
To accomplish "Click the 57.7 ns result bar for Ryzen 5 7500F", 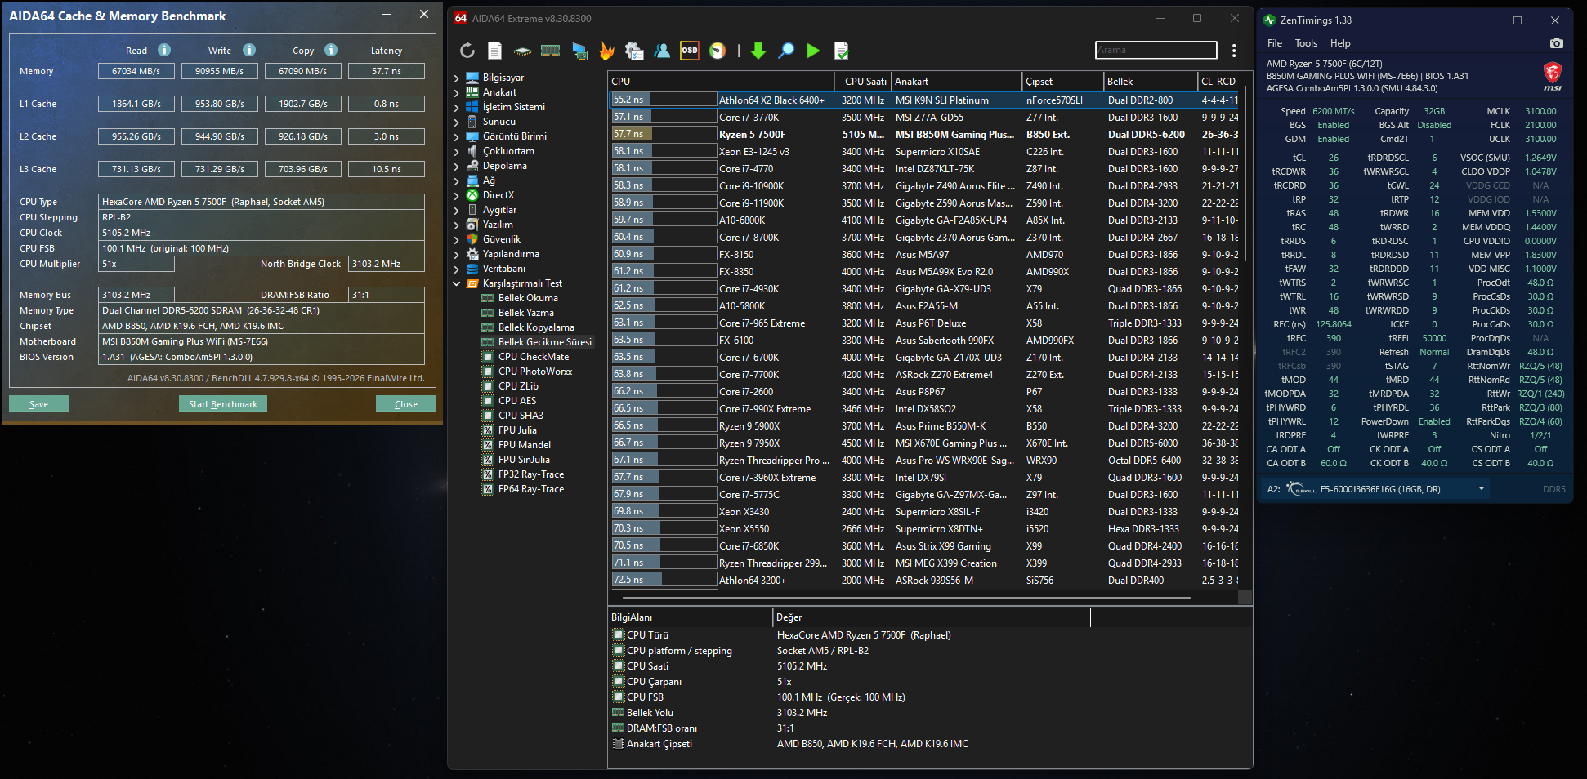I will click(x=664, y=134).
